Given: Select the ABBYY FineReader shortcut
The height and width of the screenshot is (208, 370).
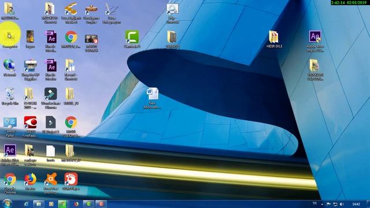Looking at the screenshot, I should tap(30, 122).
